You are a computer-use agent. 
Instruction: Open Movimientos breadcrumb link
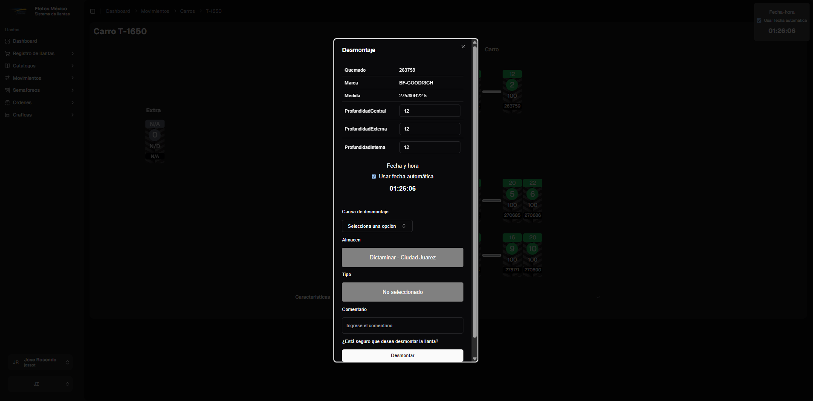[155, 11]
